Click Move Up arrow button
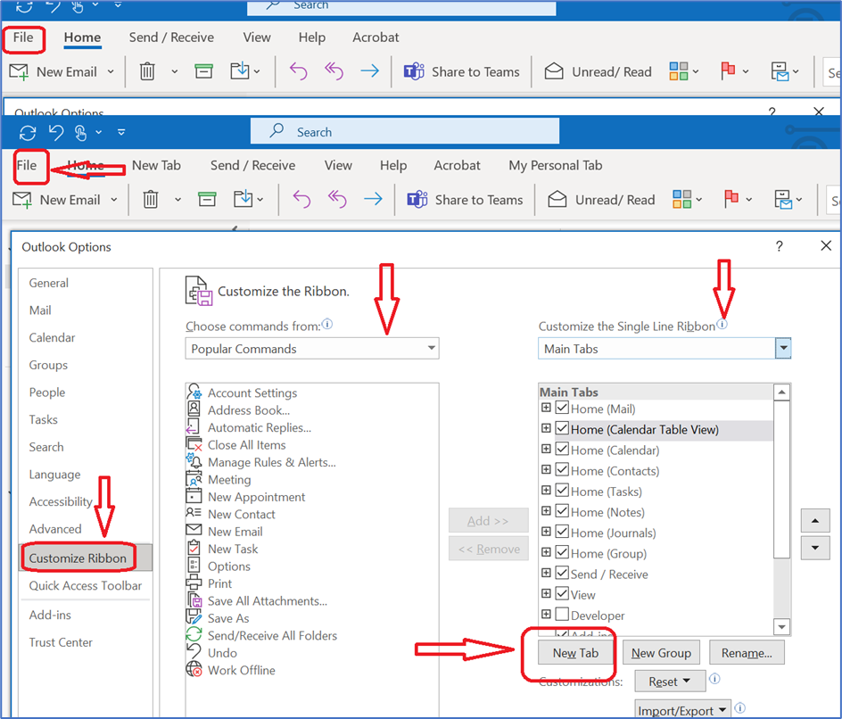The image size is (842, 719). click(x=815, y=521)
